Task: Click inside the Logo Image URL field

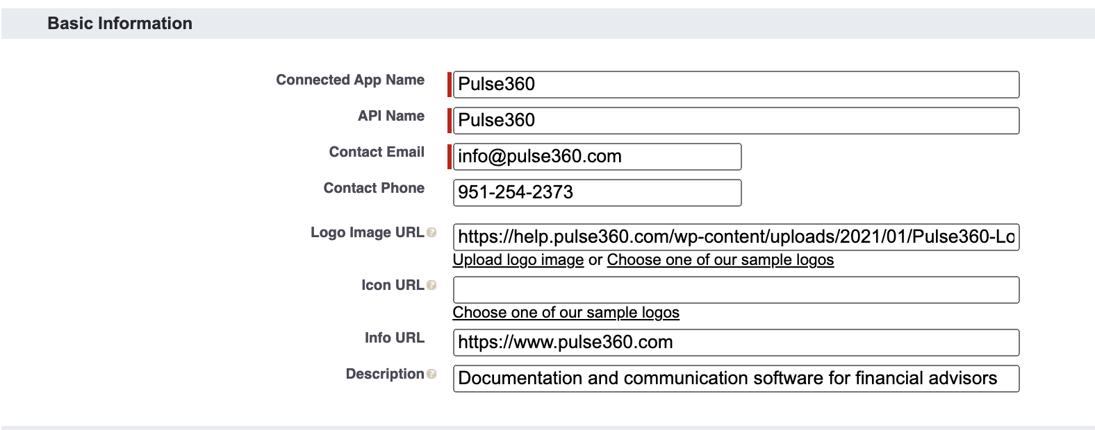Action: click(x=736, y=237)
